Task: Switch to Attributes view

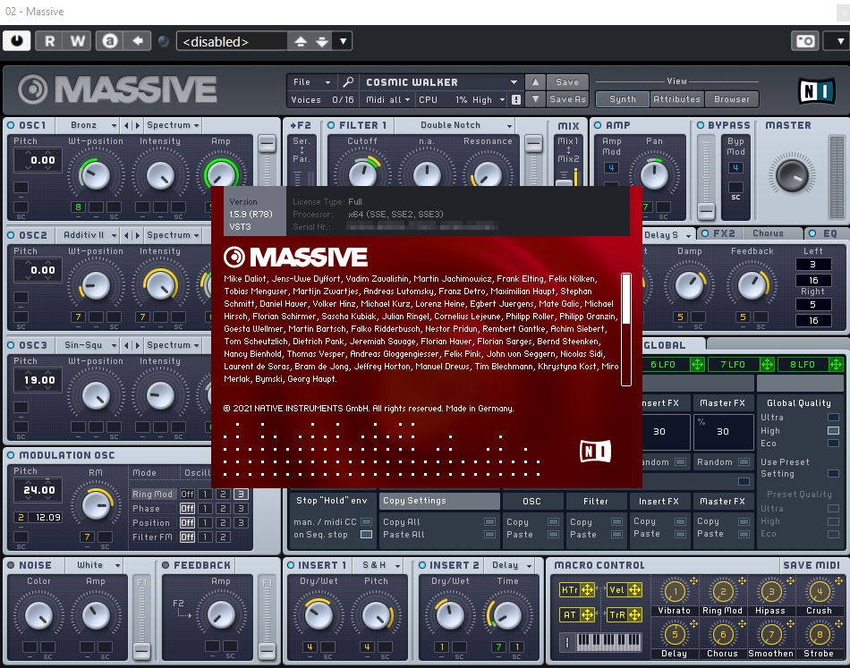Action: [676, 99]
